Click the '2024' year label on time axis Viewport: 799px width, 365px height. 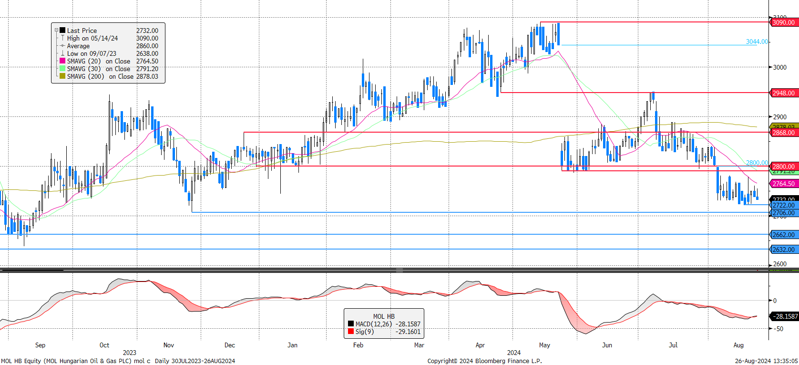[514, 353]
